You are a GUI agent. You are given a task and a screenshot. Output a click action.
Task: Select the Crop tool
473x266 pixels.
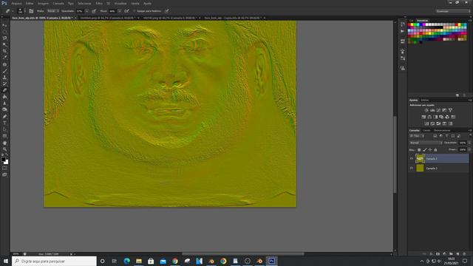pos(4,51)
